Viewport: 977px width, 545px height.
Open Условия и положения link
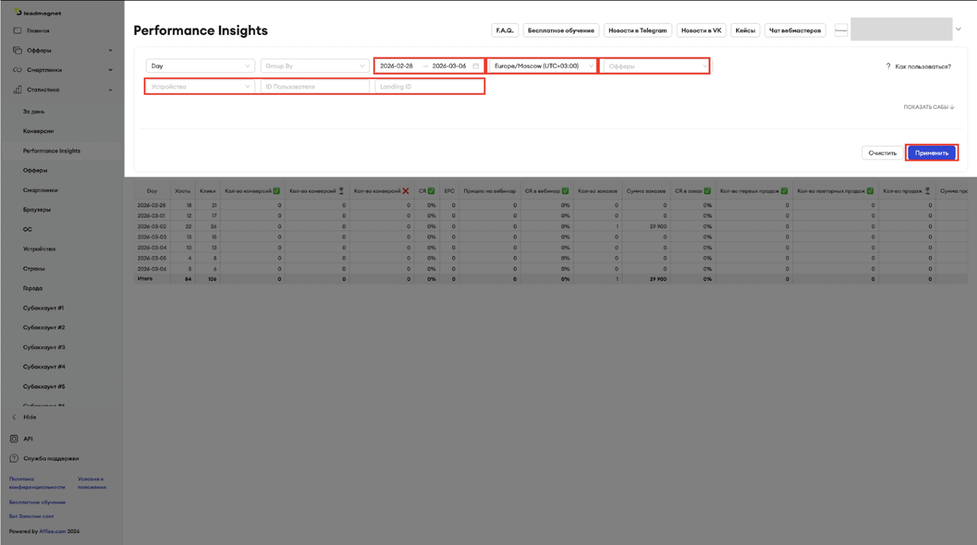(x=92, y=483)
